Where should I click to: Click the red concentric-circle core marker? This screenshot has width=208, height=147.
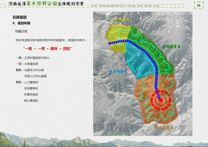tap(161, 100)
